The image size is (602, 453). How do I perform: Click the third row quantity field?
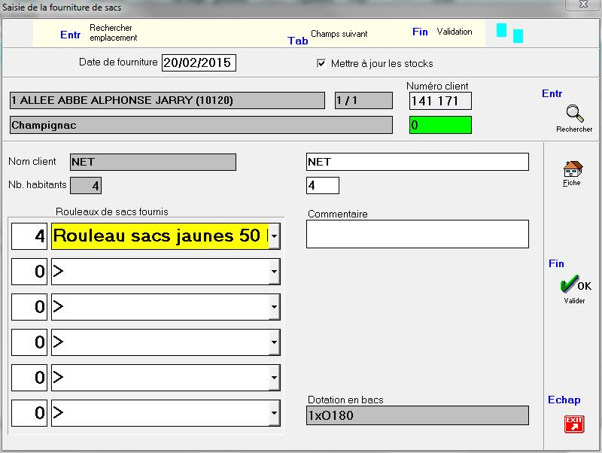coord(29,307)
